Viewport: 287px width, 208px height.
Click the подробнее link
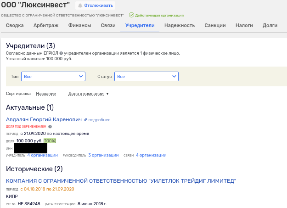click(x=99, y=120)
